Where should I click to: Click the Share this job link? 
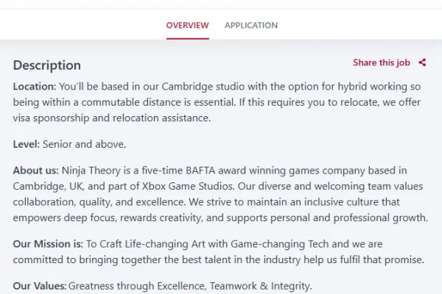pyautogui.click(x=382, y=62)
